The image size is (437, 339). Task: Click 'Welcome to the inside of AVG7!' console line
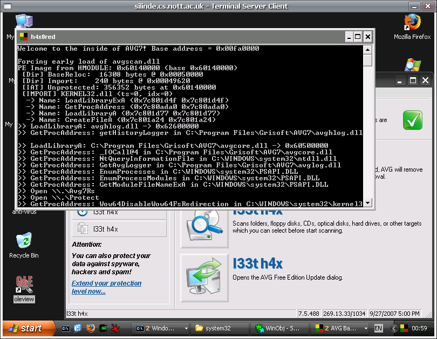pos(138,49)
